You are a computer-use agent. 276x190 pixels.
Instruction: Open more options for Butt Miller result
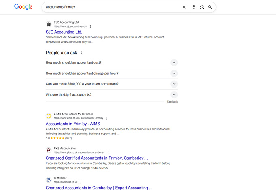point(81,182)
